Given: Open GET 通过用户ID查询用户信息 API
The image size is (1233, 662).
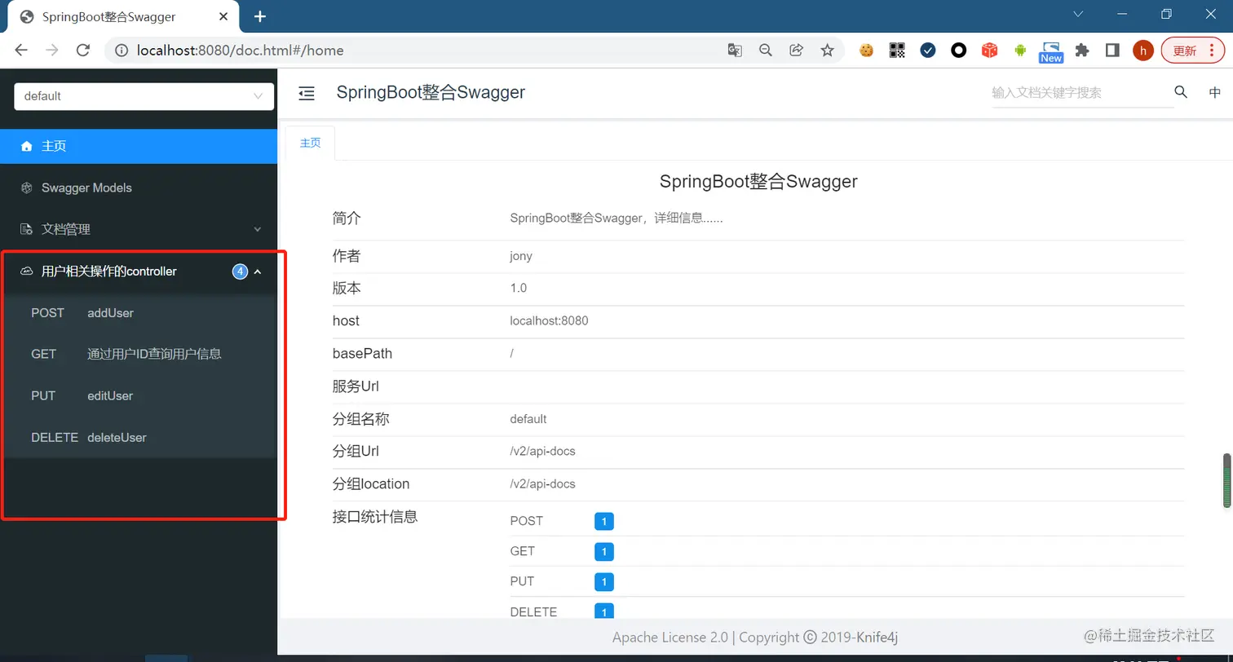Looking at the screenshot, I should (139, 354).
